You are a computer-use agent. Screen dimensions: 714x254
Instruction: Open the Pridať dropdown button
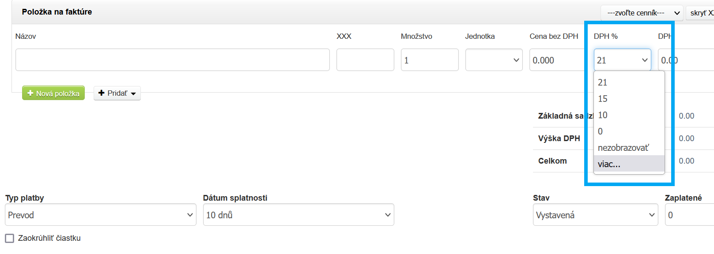click(x=117, y=93)
